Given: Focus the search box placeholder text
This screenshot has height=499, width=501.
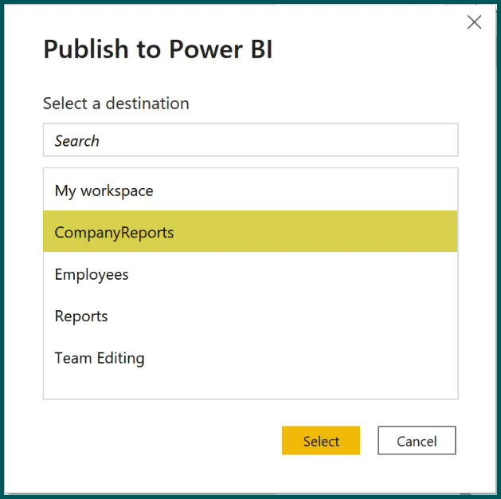Looking at the screenshot, I should (x=77, y=141).
